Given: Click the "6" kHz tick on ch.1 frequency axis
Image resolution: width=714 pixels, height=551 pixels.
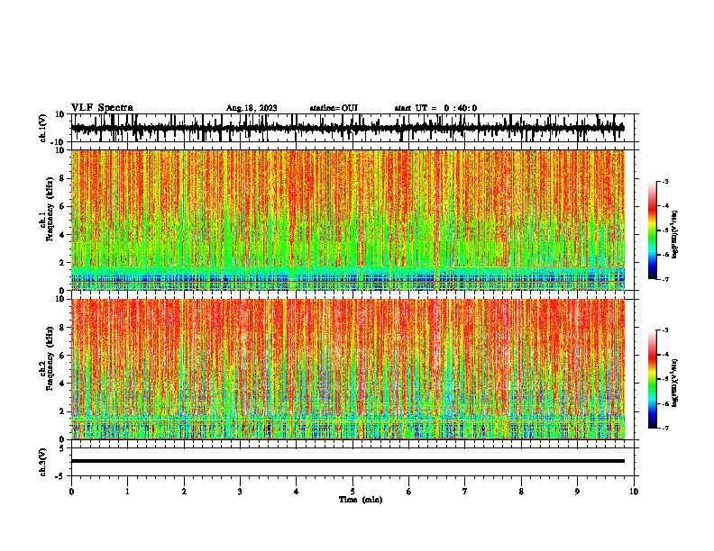Looking at the screenshot, I should [x=63, y=206].
